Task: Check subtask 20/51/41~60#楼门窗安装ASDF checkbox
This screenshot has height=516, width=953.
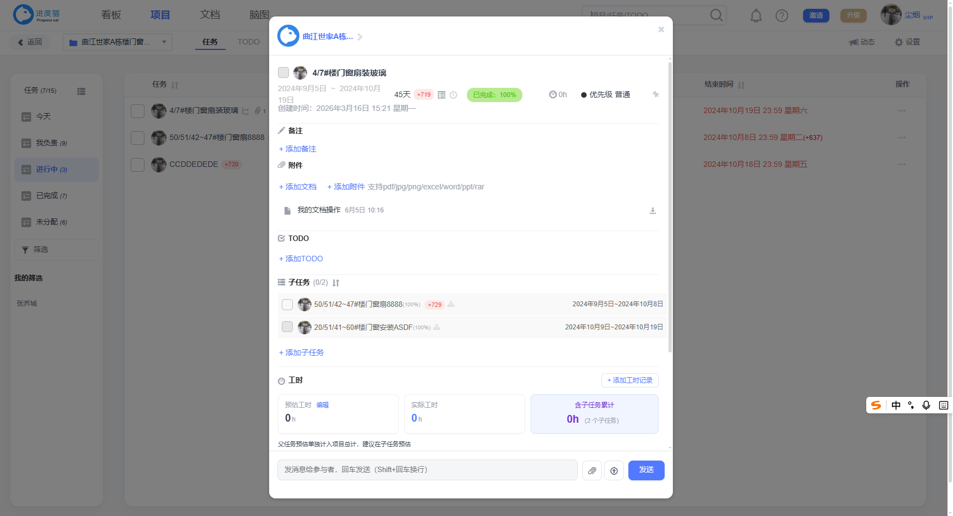Action: tap(287, 327)
